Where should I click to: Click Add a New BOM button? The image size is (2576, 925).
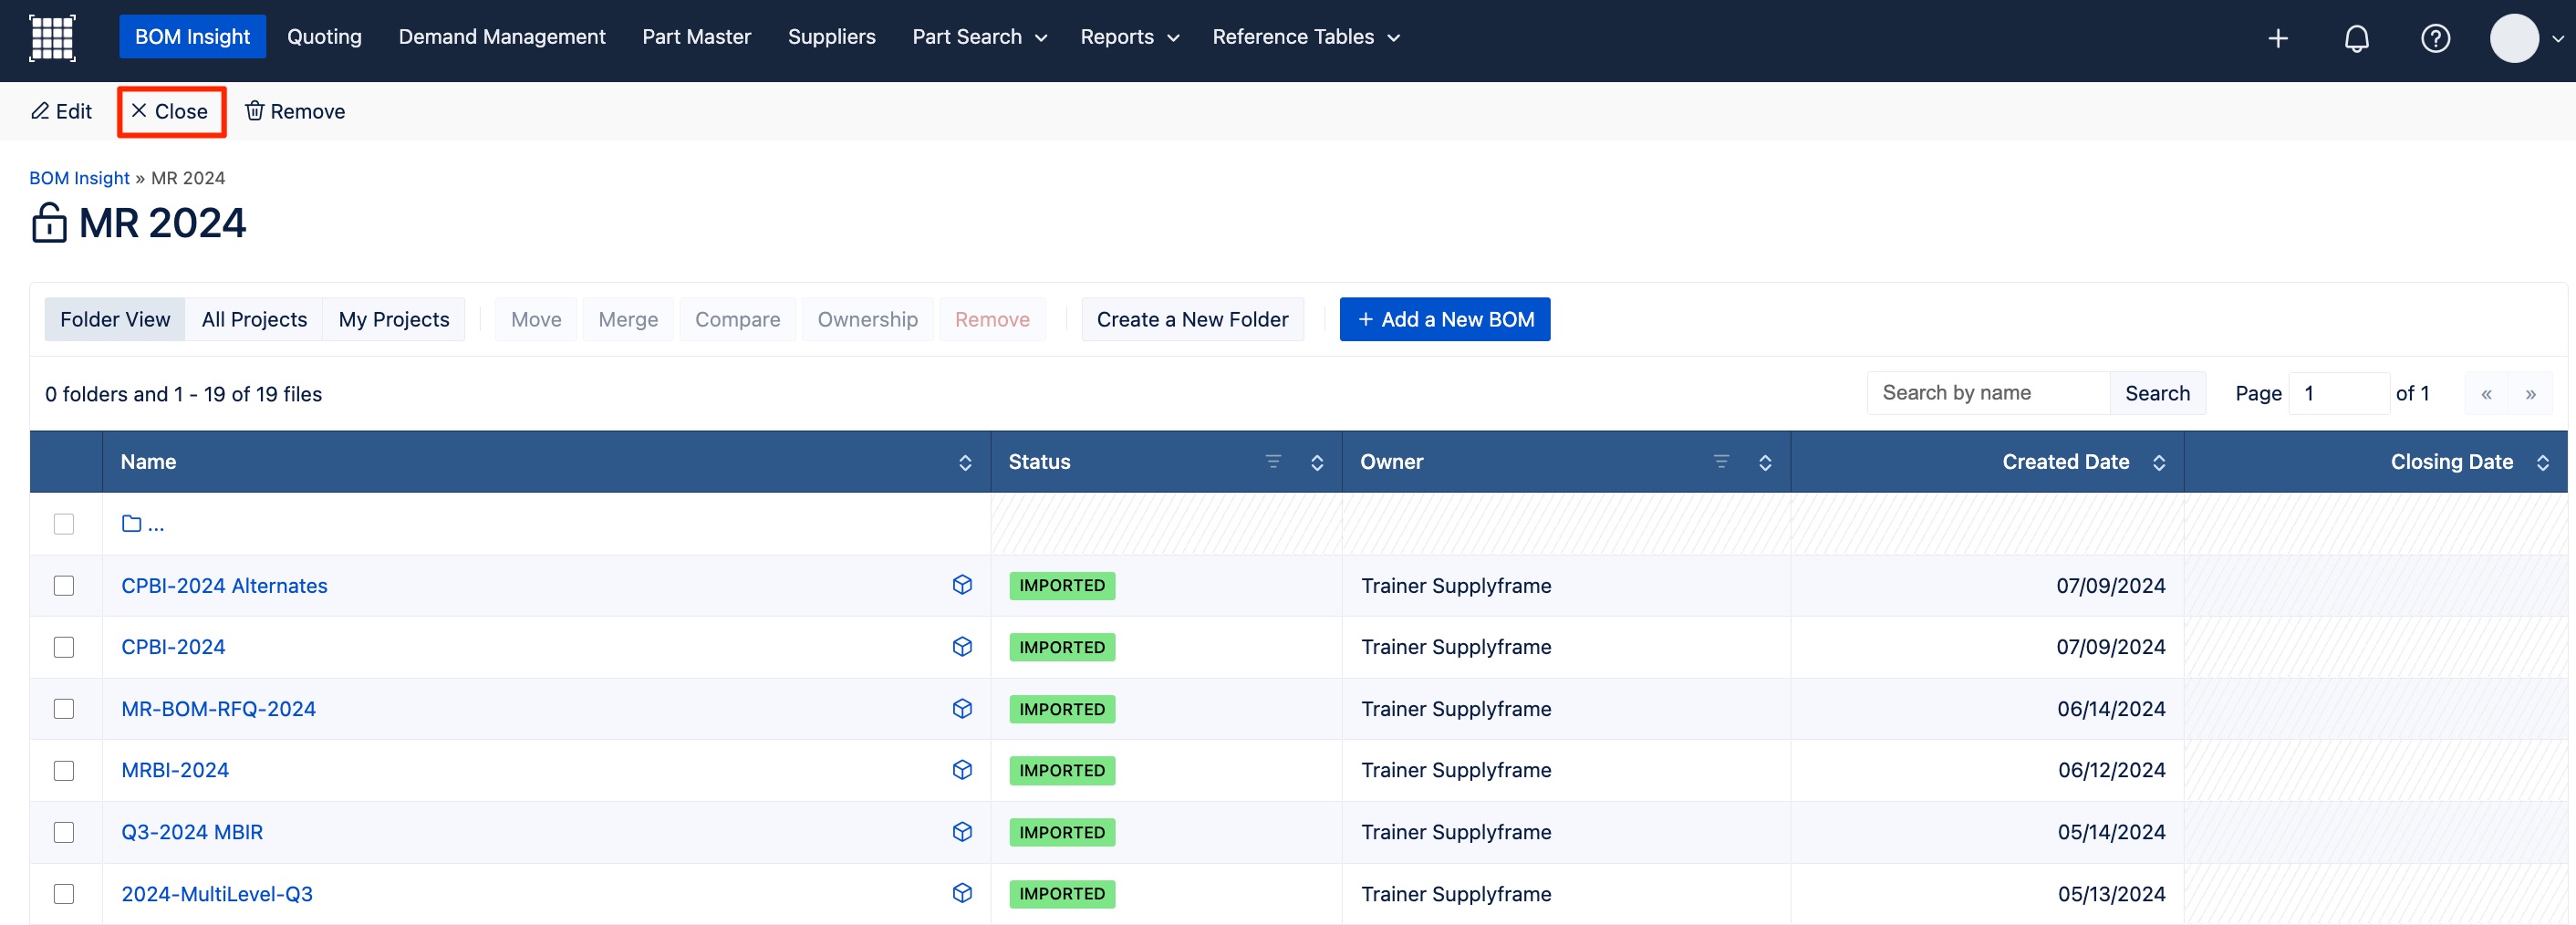(1445, 320)
